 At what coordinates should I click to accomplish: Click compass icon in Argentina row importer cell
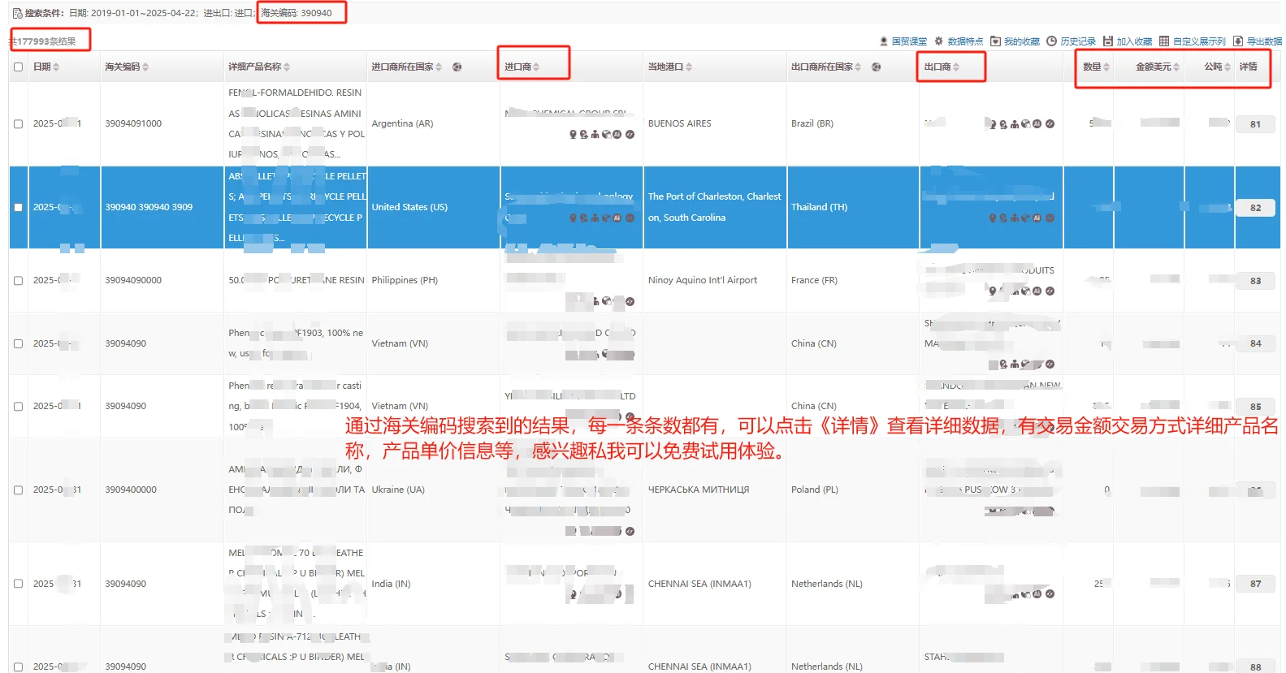click(630, 134)
